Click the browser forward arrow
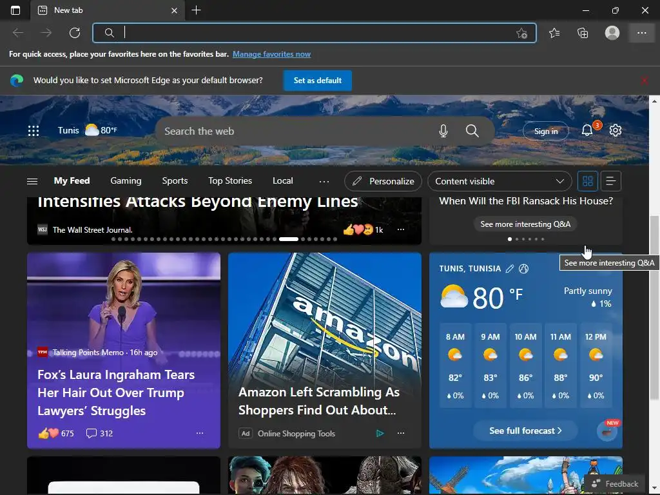660x495 pixels. 46,33
